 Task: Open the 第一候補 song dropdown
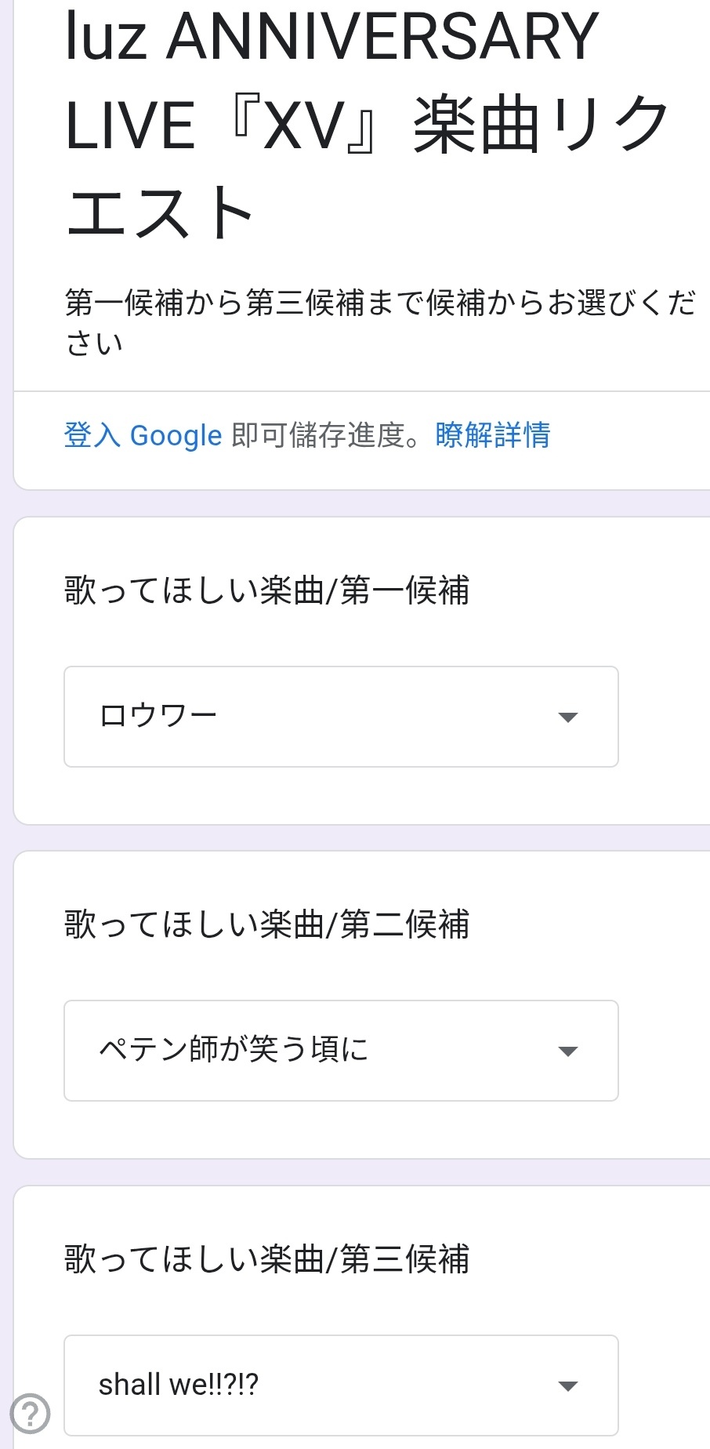point(341,717)
